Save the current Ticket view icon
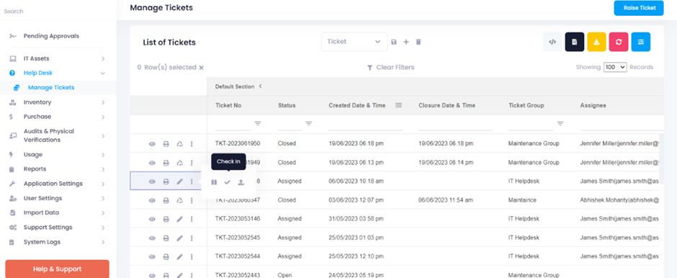 (393, 42)
